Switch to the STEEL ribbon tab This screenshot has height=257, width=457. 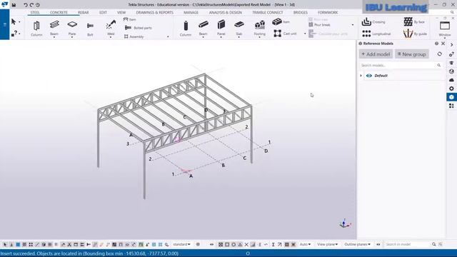(35, 13)
